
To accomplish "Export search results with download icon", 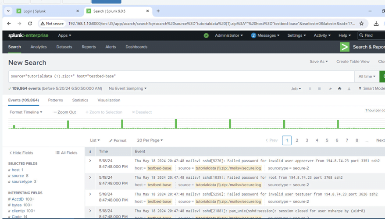I will [349, 89].
